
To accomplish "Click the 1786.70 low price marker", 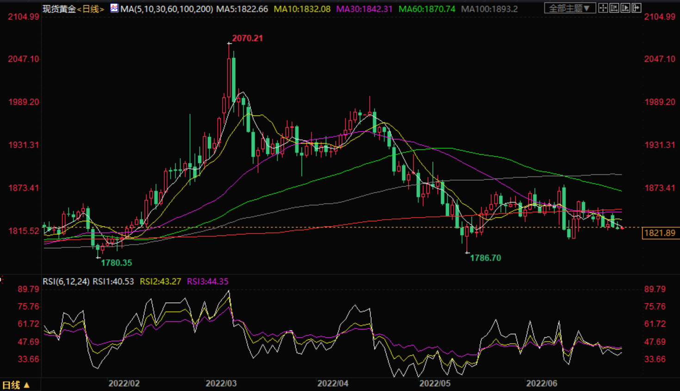I will click(x=486, y=258).
